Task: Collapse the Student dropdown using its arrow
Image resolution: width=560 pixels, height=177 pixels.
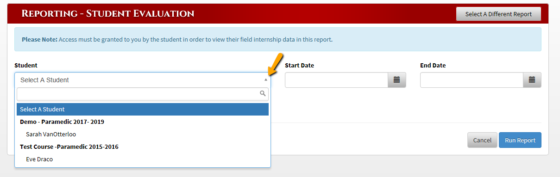Action: pyautogui.click(x=266, y=80)
